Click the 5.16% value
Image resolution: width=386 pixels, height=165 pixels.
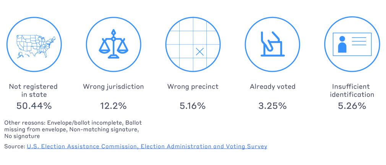click(x=193, y=106)
